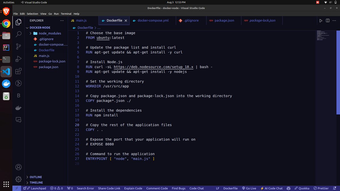Open Explorer Views and More Actions ellipsis

coord(62,21)
